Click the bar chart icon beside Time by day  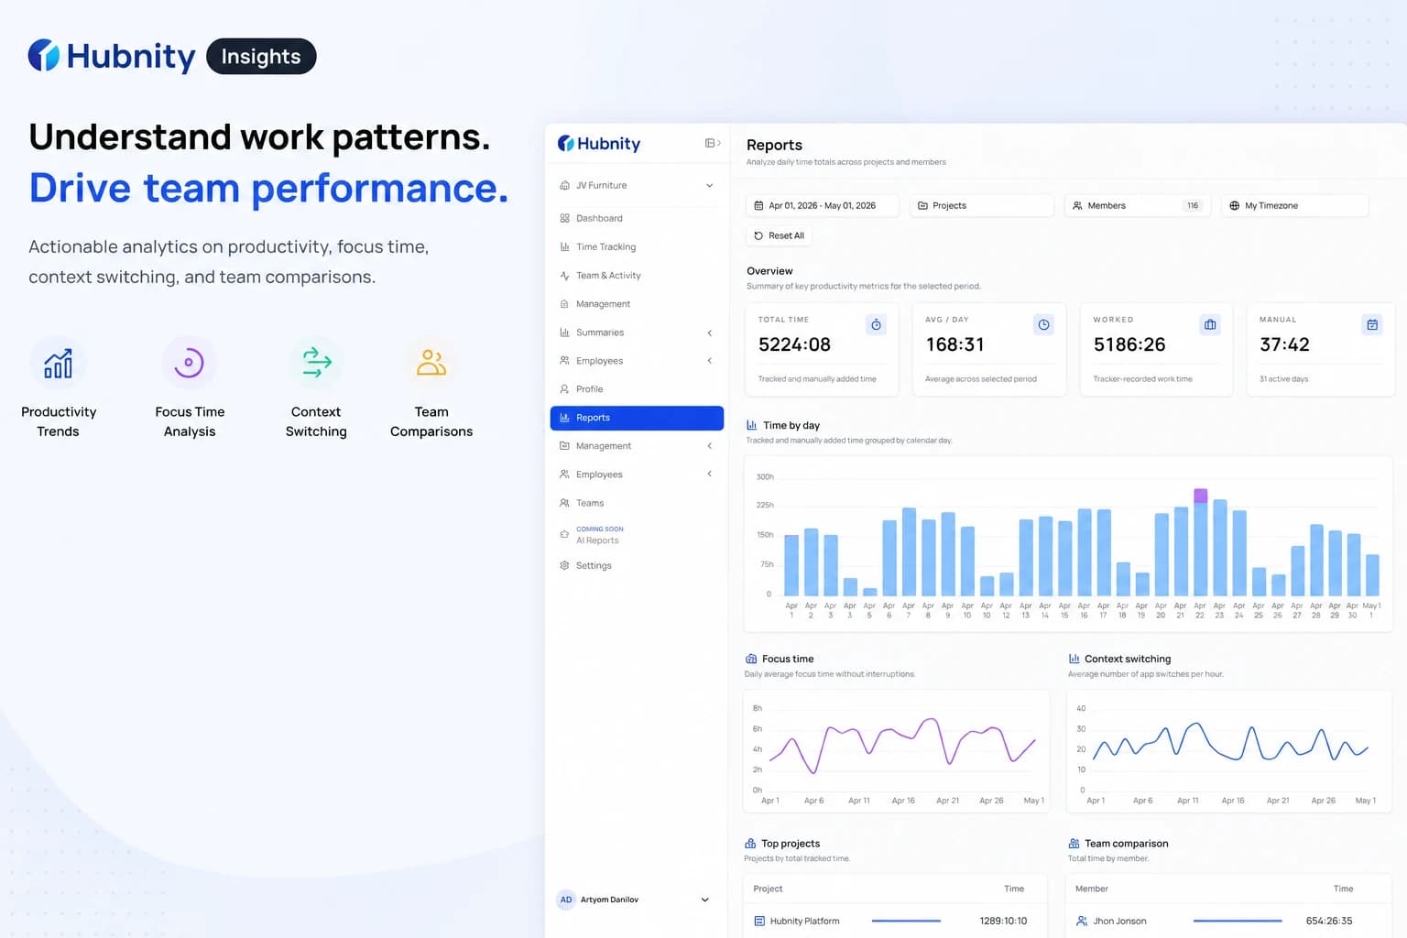[x=752, y=425]
